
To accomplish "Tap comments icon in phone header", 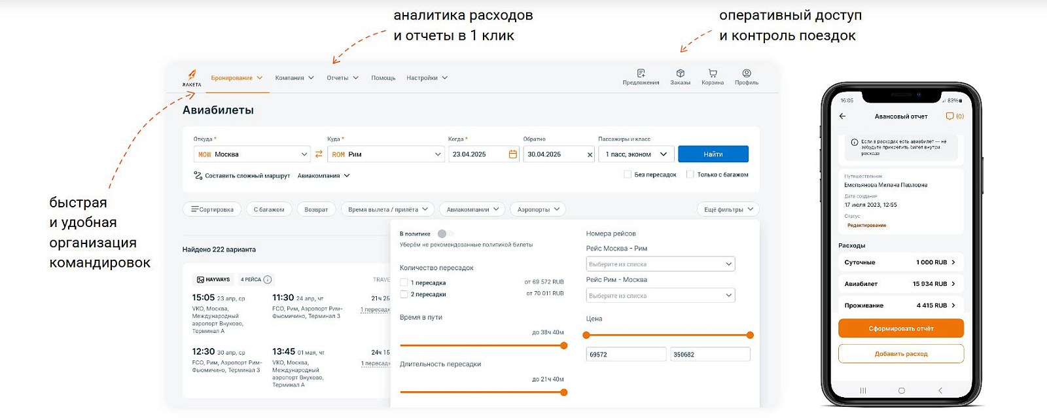I will click(x=949, y=116).
